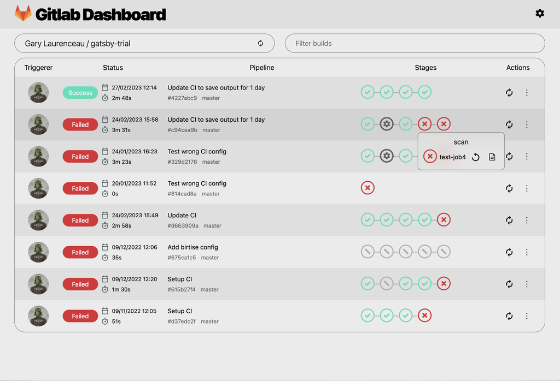Open Update CI pipeline title

pyautogui.click(x=182, y=215)
